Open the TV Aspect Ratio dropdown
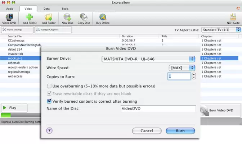Viewport: 242px width, 144px height. pyautogui.click(x=221, y=30)
